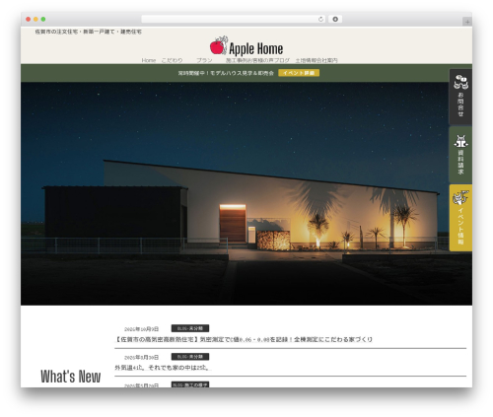Click the BLOG-未分類 tag on the 10月9日 post

pyautogui.click(x=190, y=328)
